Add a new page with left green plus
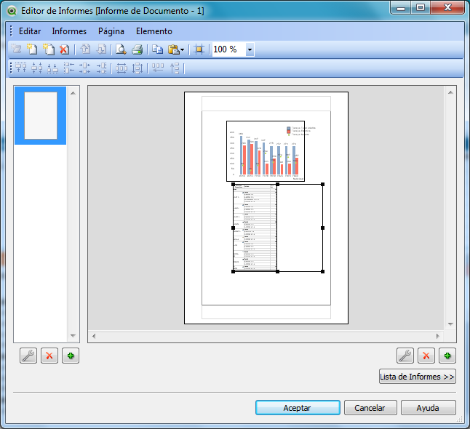Image resolution: width=470 pixels, height=429 pixels. point(70,356)
